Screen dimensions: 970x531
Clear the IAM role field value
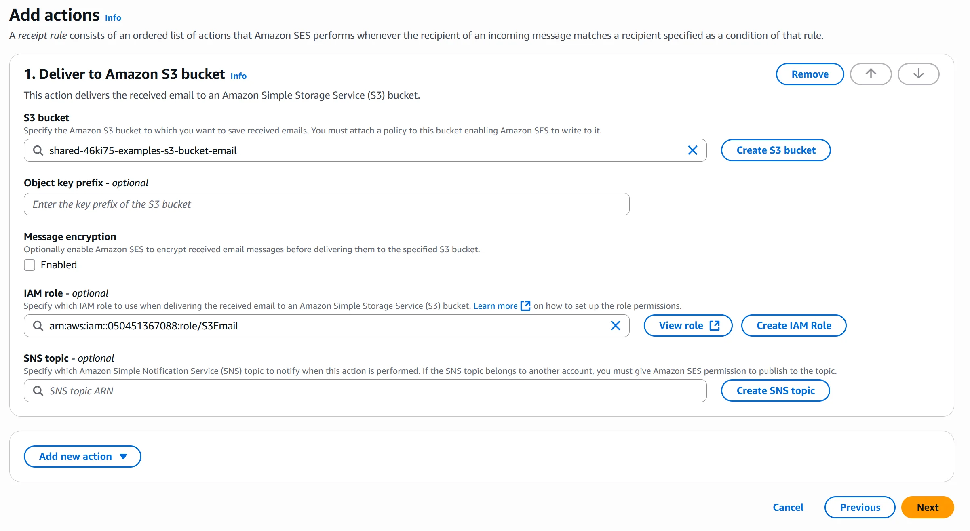[x=615, y=326]
